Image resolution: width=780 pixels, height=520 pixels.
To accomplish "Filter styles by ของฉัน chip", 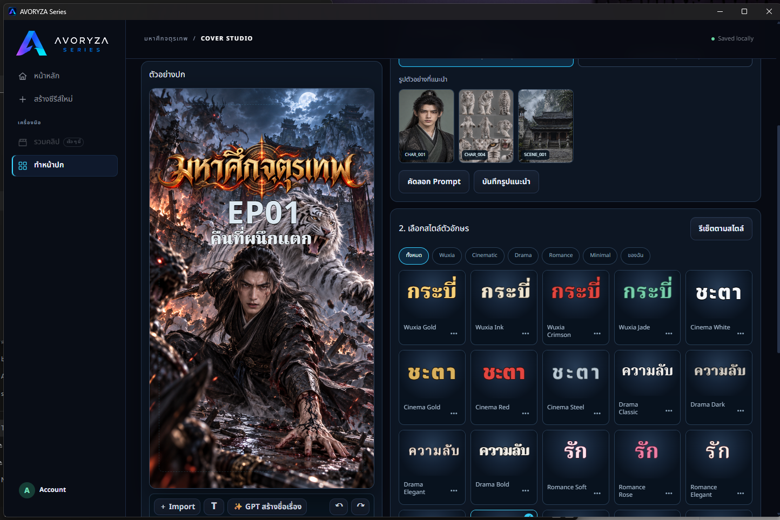I will pyautogui.click(x=636, y=255).
